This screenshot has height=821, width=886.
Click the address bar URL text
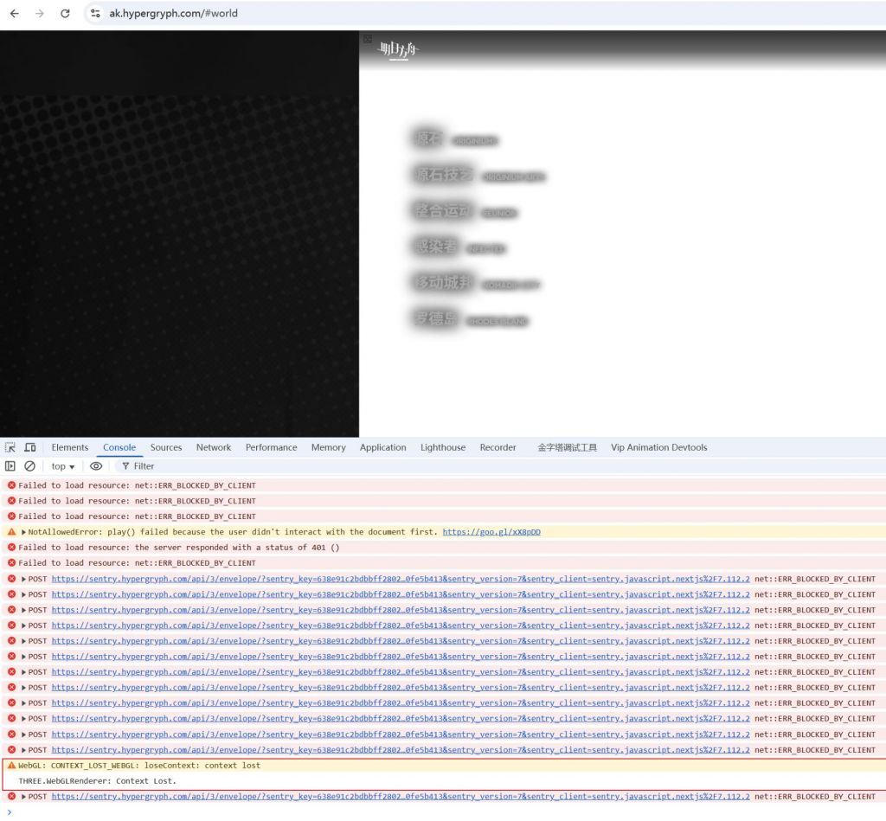tap(173, 14)
